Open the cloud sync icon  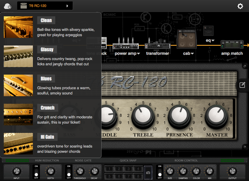coord(8,6)
